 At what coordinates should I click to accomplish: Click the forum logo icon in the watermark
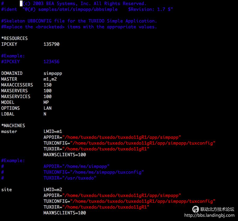195,209
